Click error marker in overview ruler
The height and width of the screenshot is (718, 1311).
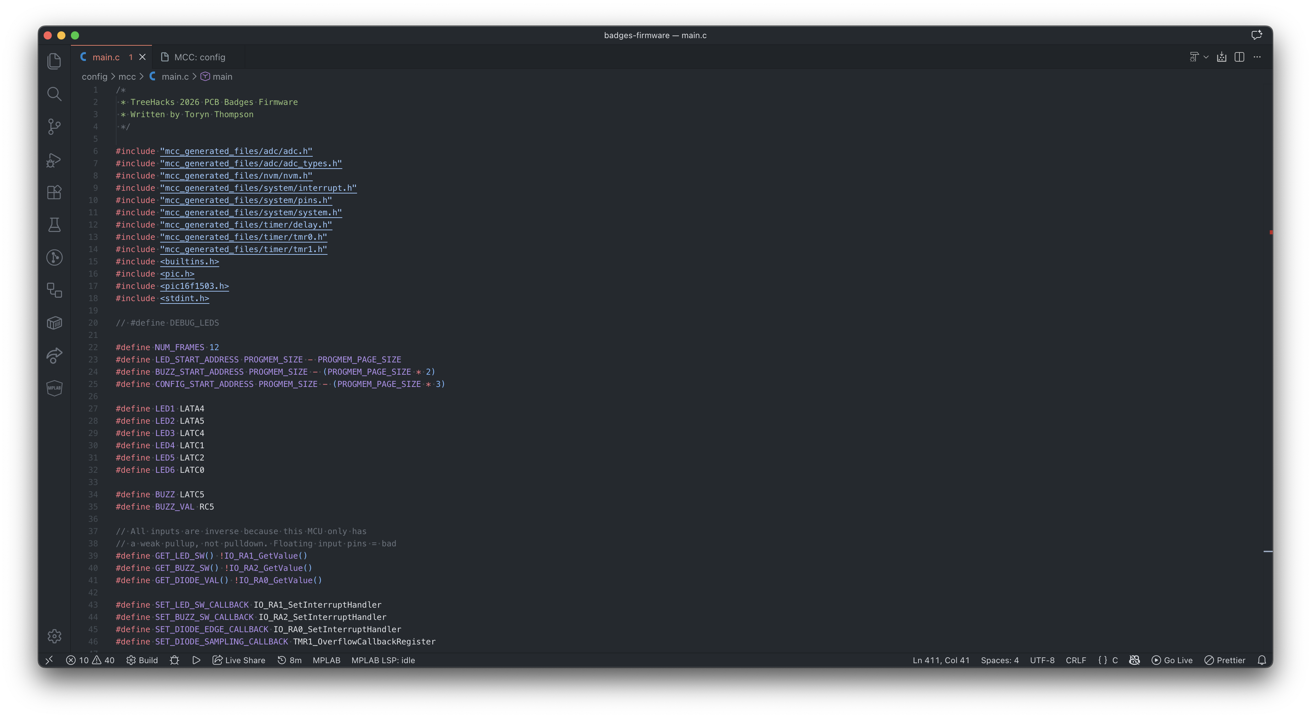(1270, 232)
